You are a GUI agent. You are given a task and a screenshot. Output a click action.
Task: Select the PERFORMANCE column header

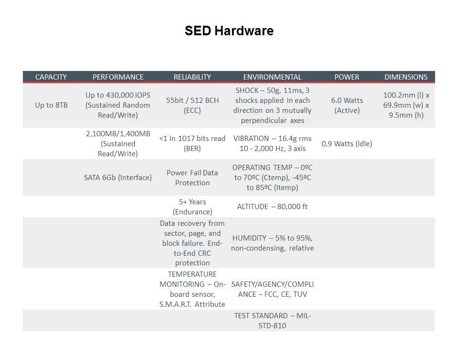118,77
